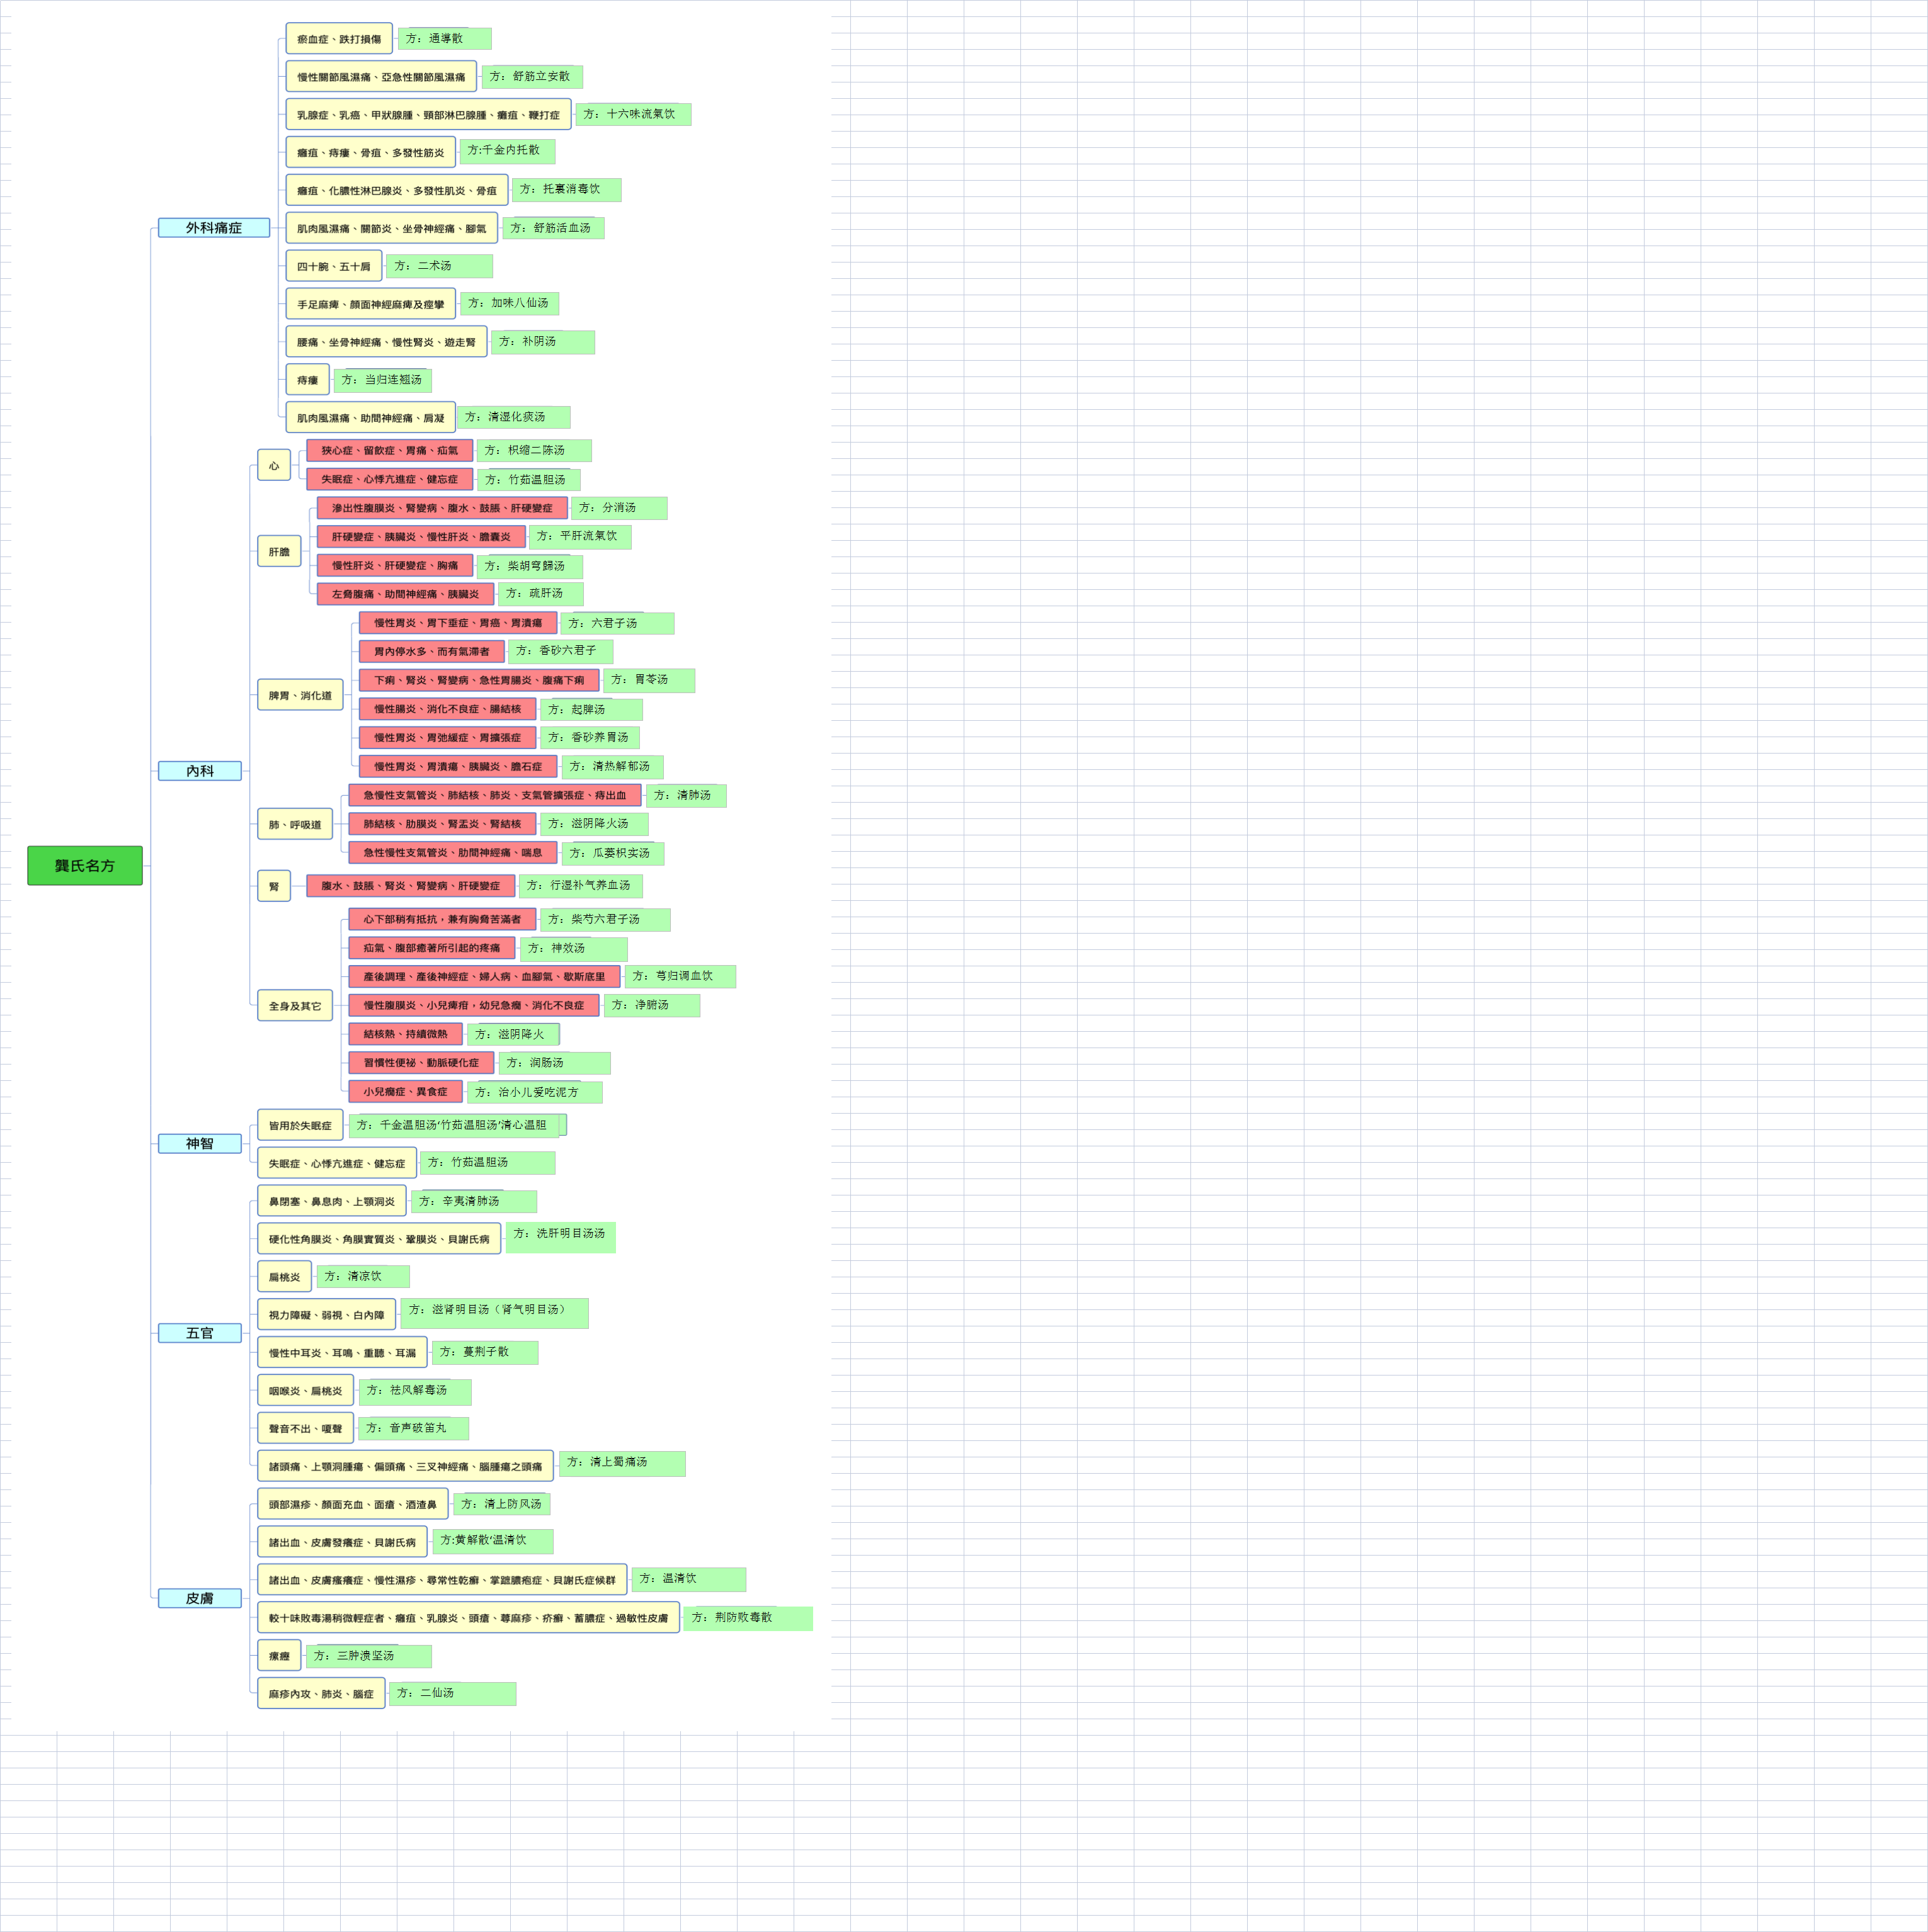Image resolution: width=1928 pixels, height=1932 pixels.
Task: Click the 心 sub-branch node
Action: (x=274, y=465)
